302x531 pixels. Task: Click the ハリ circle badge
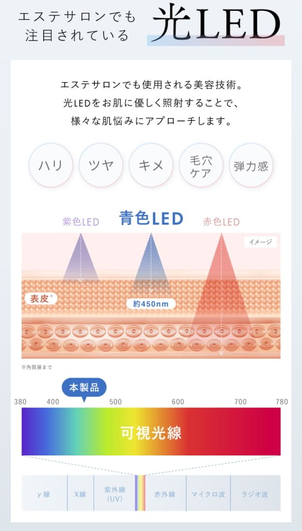(x=51, y=165)
